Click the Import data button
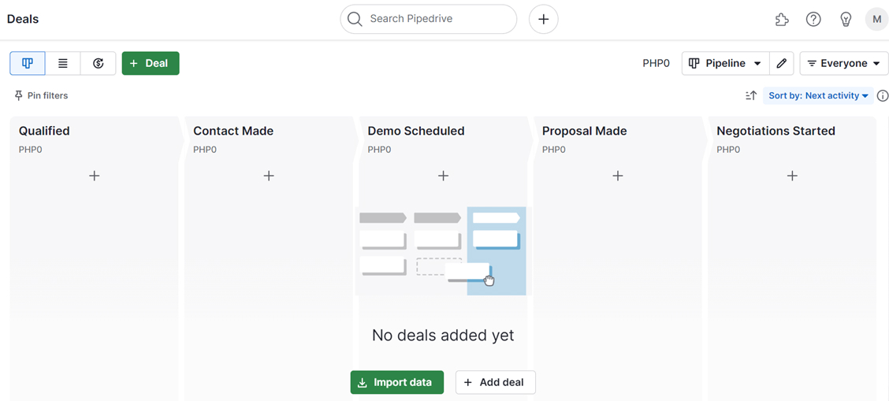889x401 pixels. (396, 382)
